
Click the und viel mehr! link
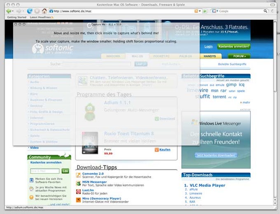click(x=60, y=204)
